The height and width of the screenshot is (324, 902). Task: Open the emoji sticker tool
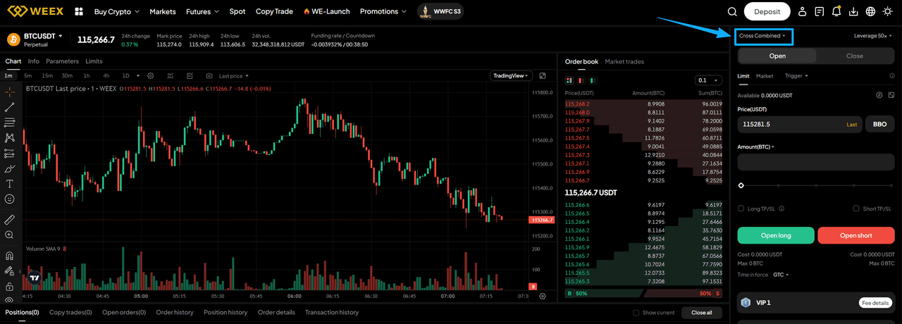click(10, 199)
